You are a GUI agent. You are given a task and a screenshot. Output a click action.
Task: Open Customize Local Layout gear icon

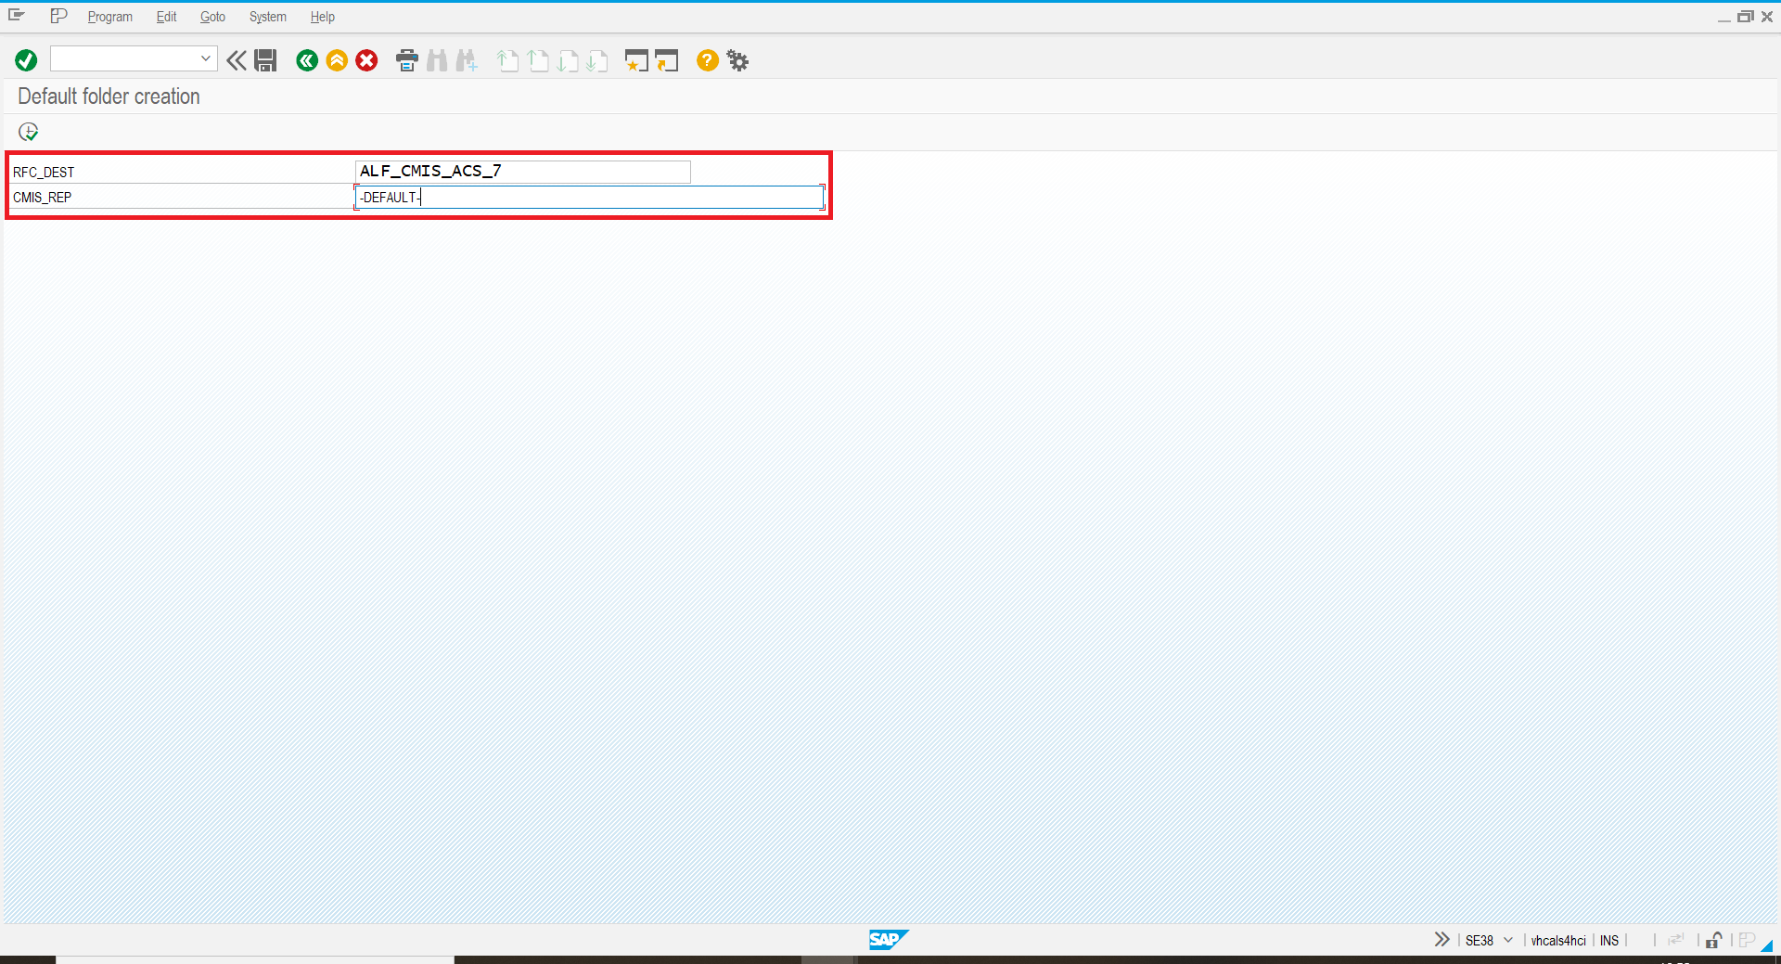pos(737,60)
